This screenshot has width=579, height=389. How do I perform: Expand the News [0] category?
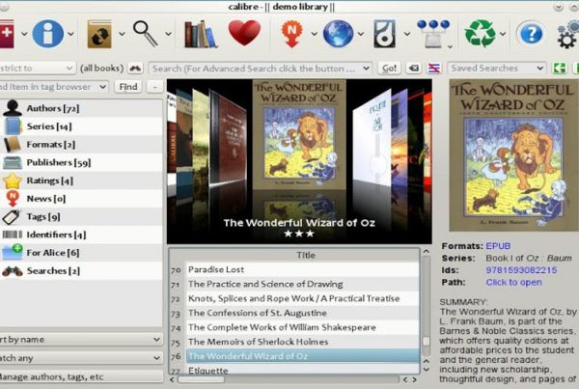click(81, 199)
